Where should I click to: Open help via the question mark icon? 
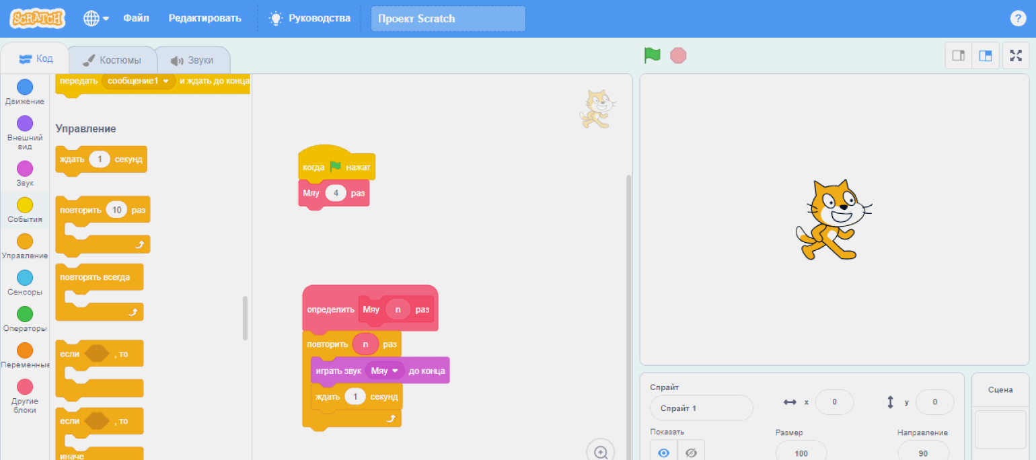(x=1019, y=18)
